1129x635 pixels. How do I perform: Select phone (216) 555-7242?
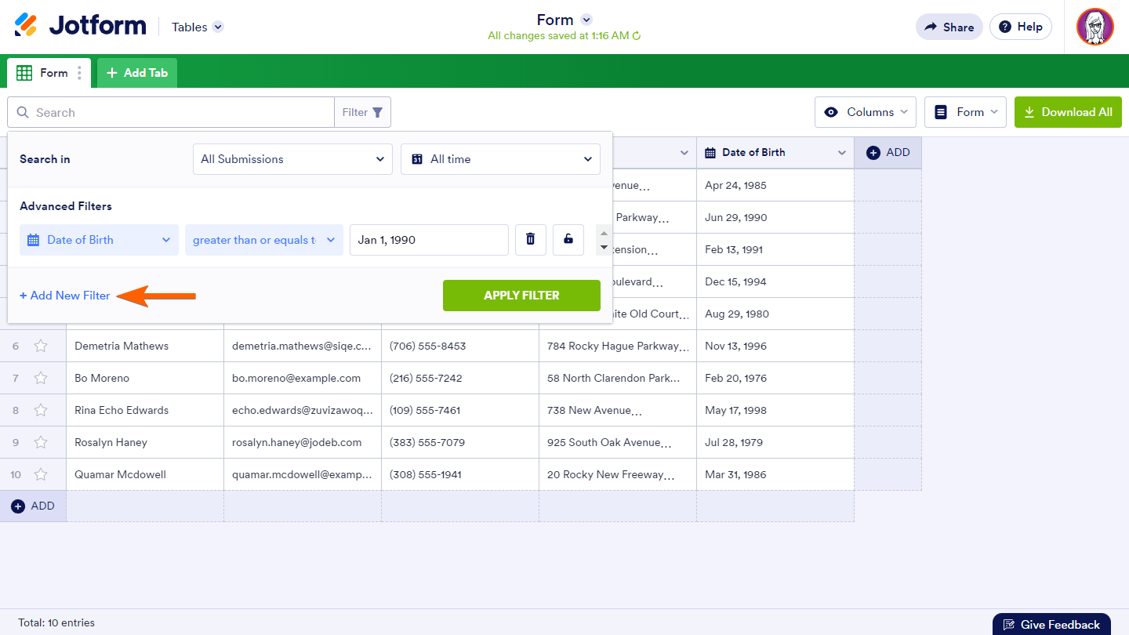[x=460, y=378]
